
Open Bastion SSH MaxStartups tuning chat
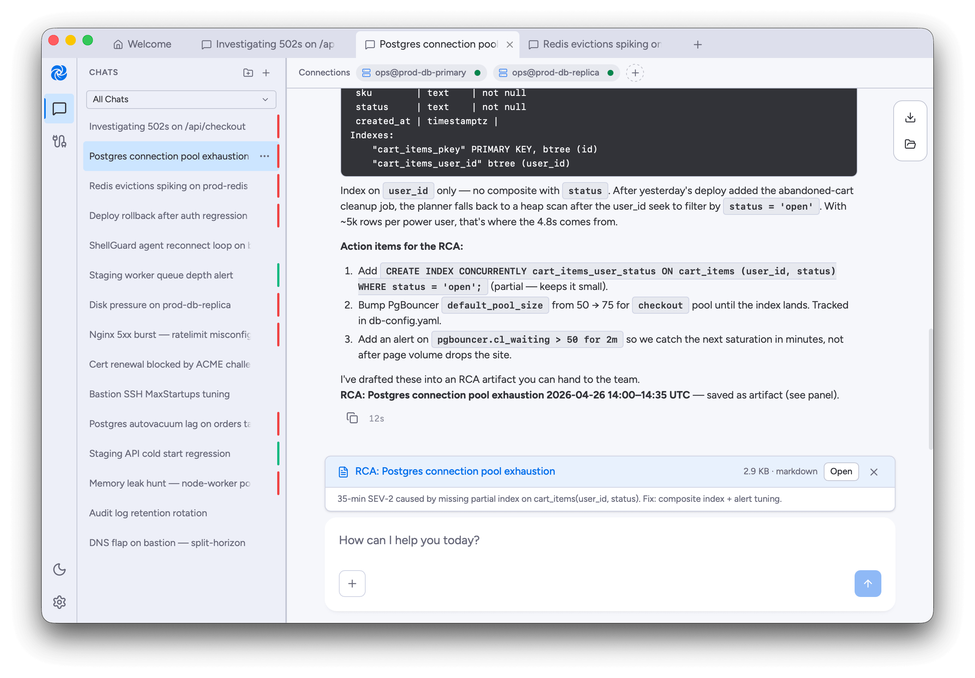coord(181,394)
